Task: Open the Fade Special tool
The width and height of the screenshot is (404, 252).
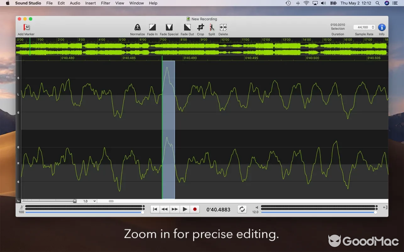Action: 169,27
